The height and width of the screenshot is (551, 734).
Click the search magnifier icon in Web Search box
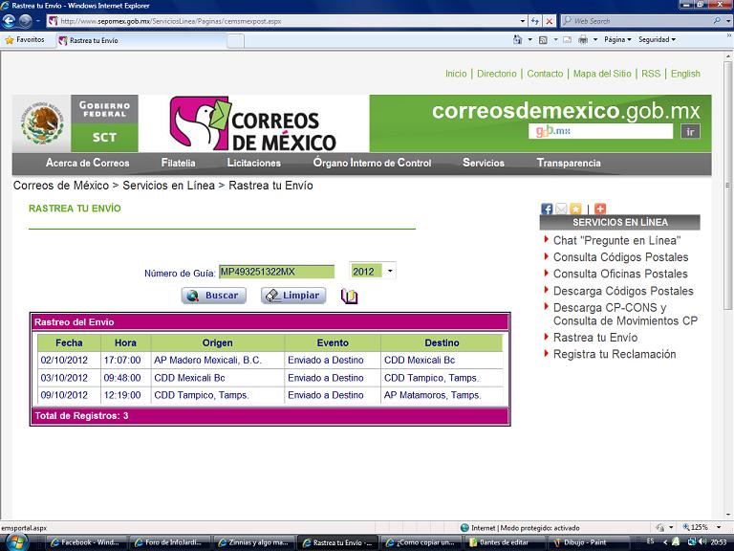point(717,21)
